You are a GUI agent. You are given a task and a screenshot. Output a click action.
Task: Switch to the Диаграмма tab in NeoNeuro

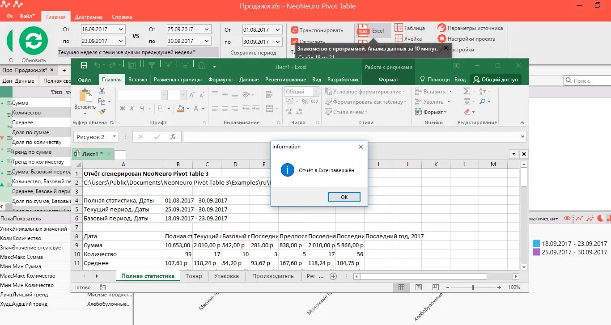[89, 17]
